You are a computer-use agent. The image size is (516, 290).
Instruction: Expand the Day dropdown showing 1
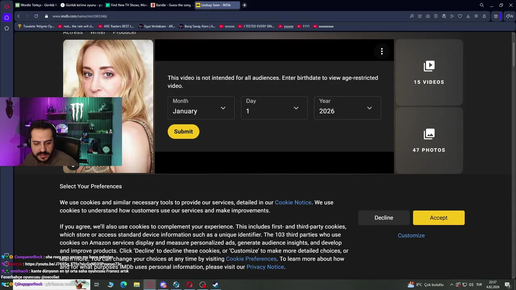click(274, 108)
